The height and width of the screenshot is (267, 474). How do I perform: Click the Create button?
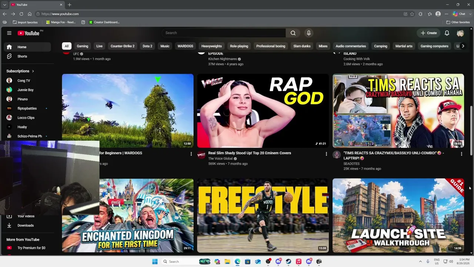428,33
